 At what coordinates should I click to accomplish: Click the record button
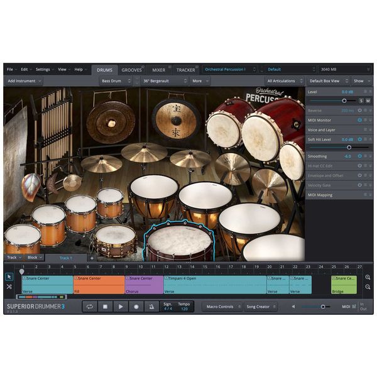point(136,307)
